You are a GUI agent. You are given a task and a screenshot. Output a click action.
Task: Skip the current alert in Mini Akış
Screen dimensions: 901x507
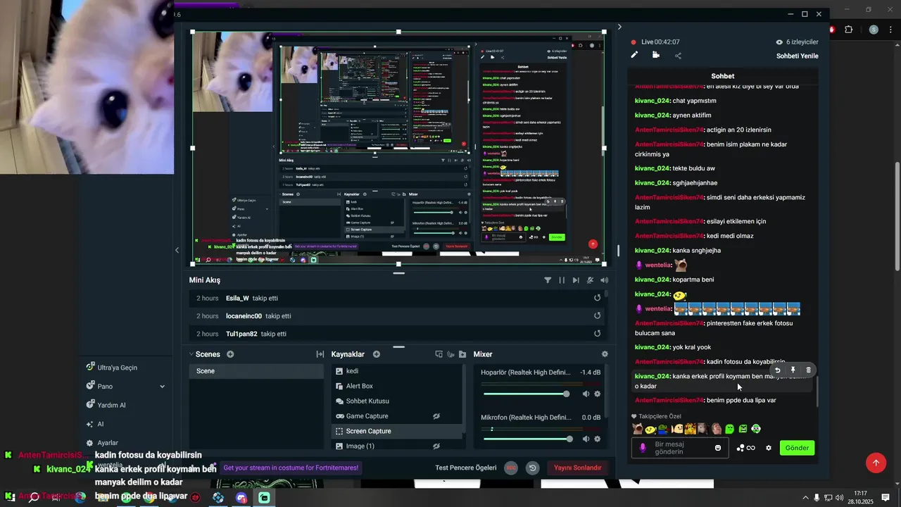tap(576, 280)
